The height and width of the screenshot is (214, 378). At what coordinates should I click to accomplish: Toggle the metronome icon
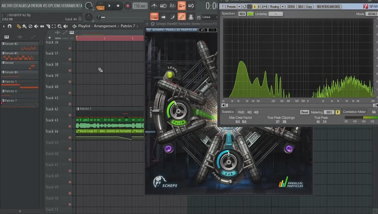[154, 6]
